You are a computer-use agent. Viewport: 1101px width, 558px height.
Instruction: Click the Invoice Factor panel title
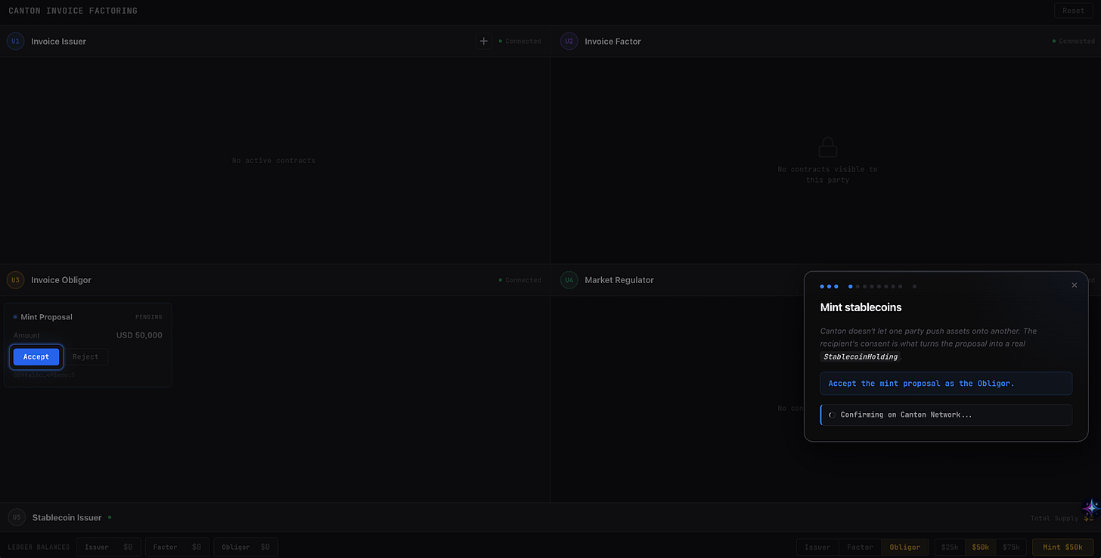[x=613, y=42]
